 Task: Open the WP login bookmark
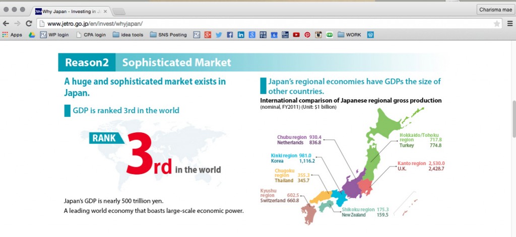[54, 35]
